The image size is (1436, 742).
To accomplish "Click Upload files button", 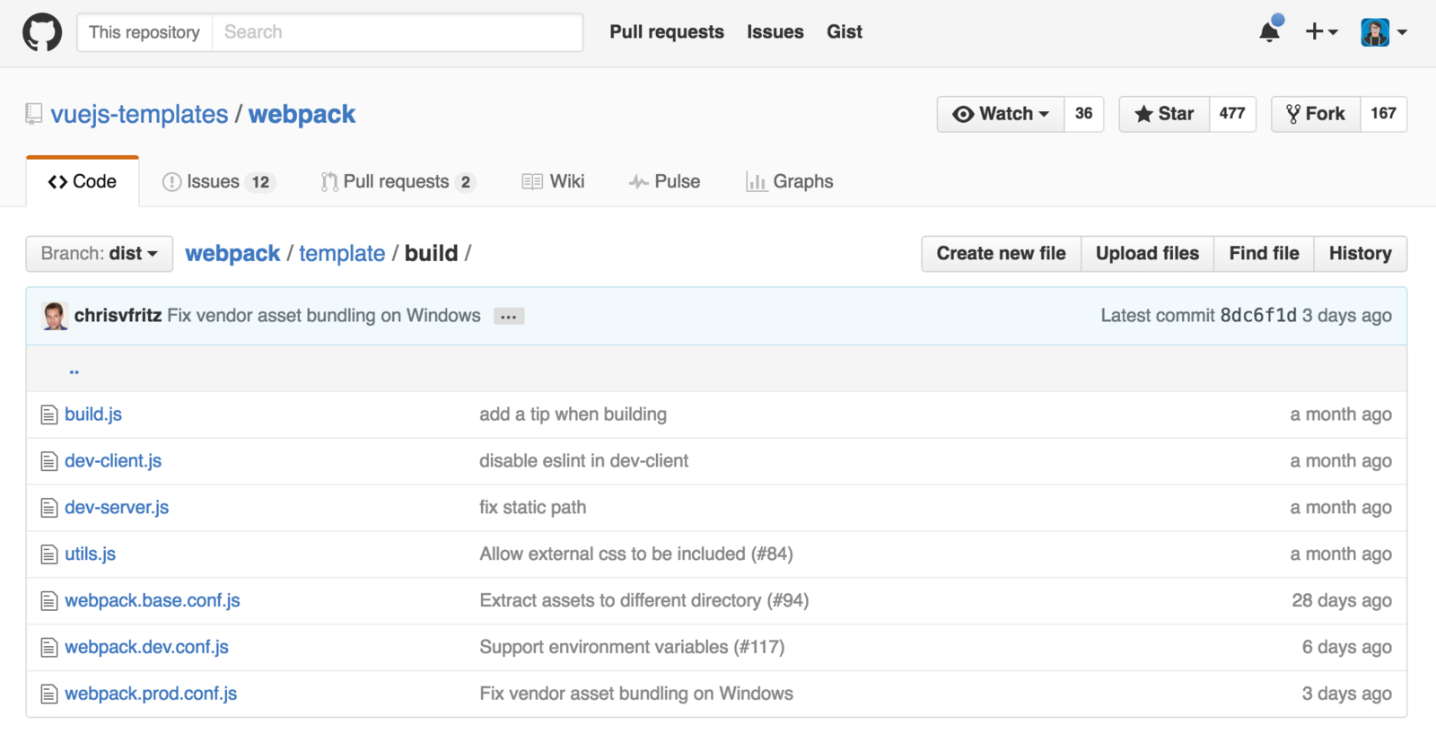I will tap(1148, 254).
